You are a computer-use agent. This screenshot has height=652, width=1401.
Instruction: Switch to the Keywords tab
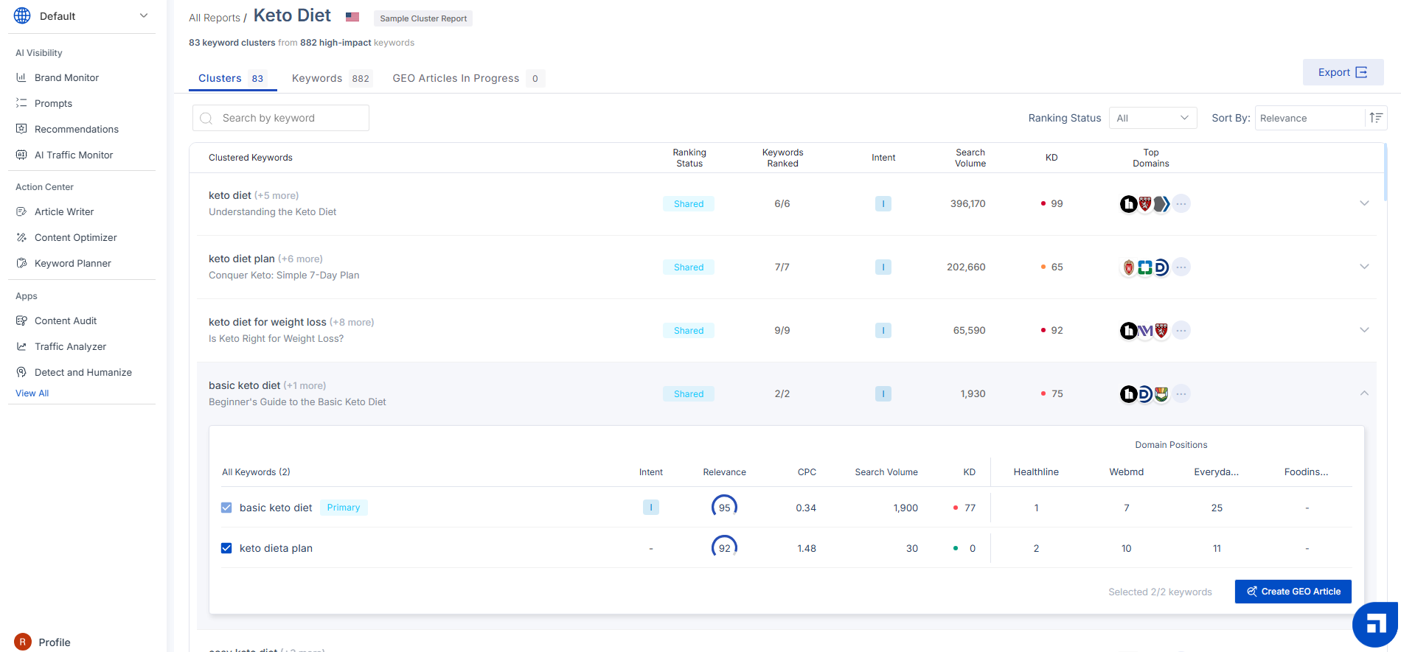(x=330, y=78)
